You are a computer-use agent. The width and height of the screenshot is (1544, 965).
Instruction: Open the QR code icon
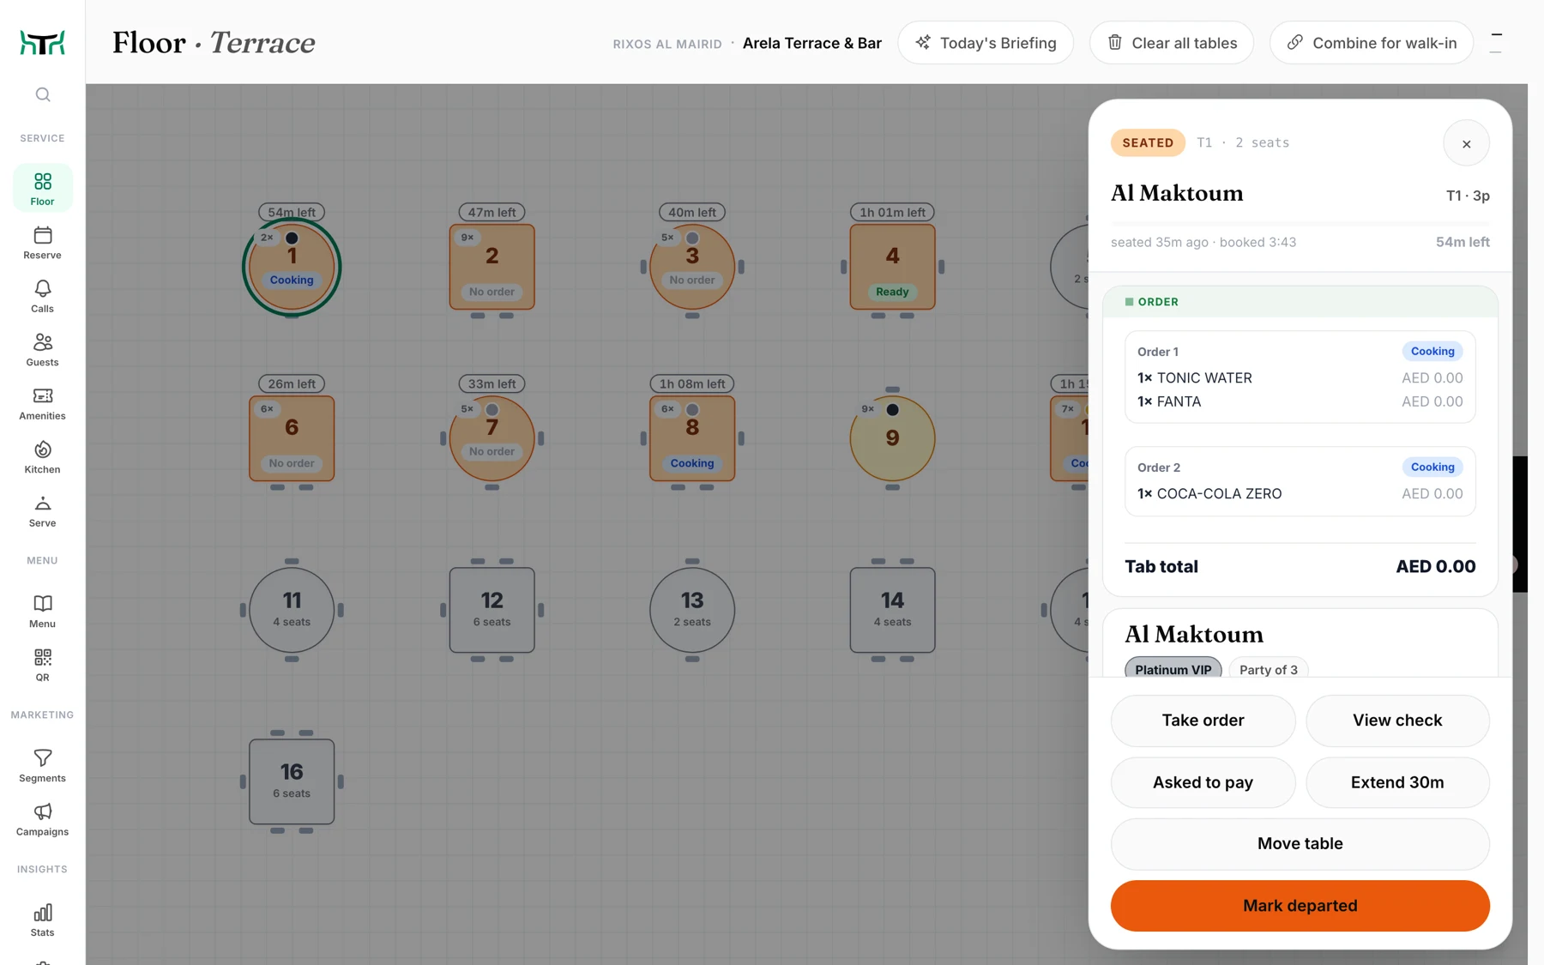tap(42, 657)
